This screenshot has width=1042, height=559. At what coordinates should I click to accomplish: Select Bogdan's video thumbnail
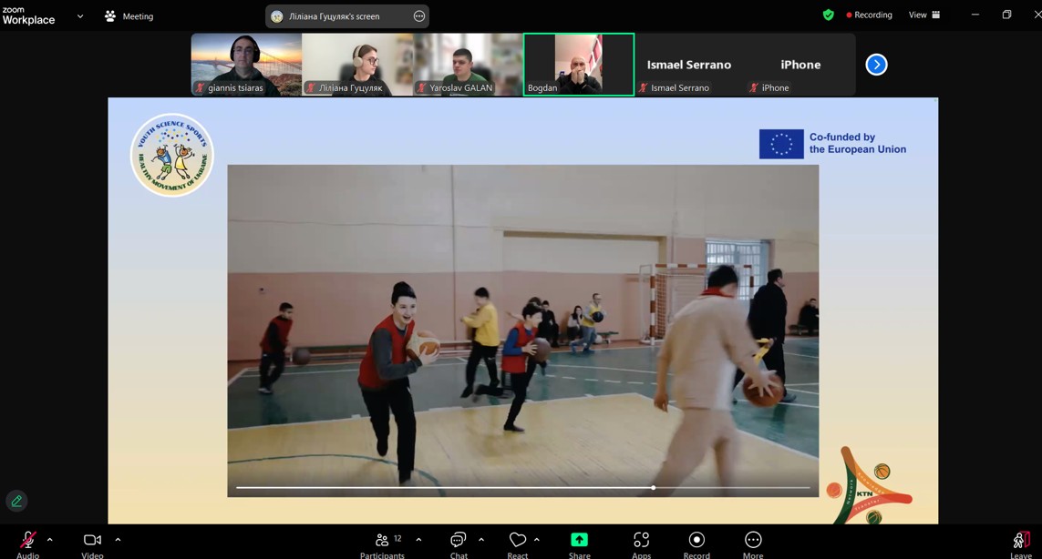[578, 65]
